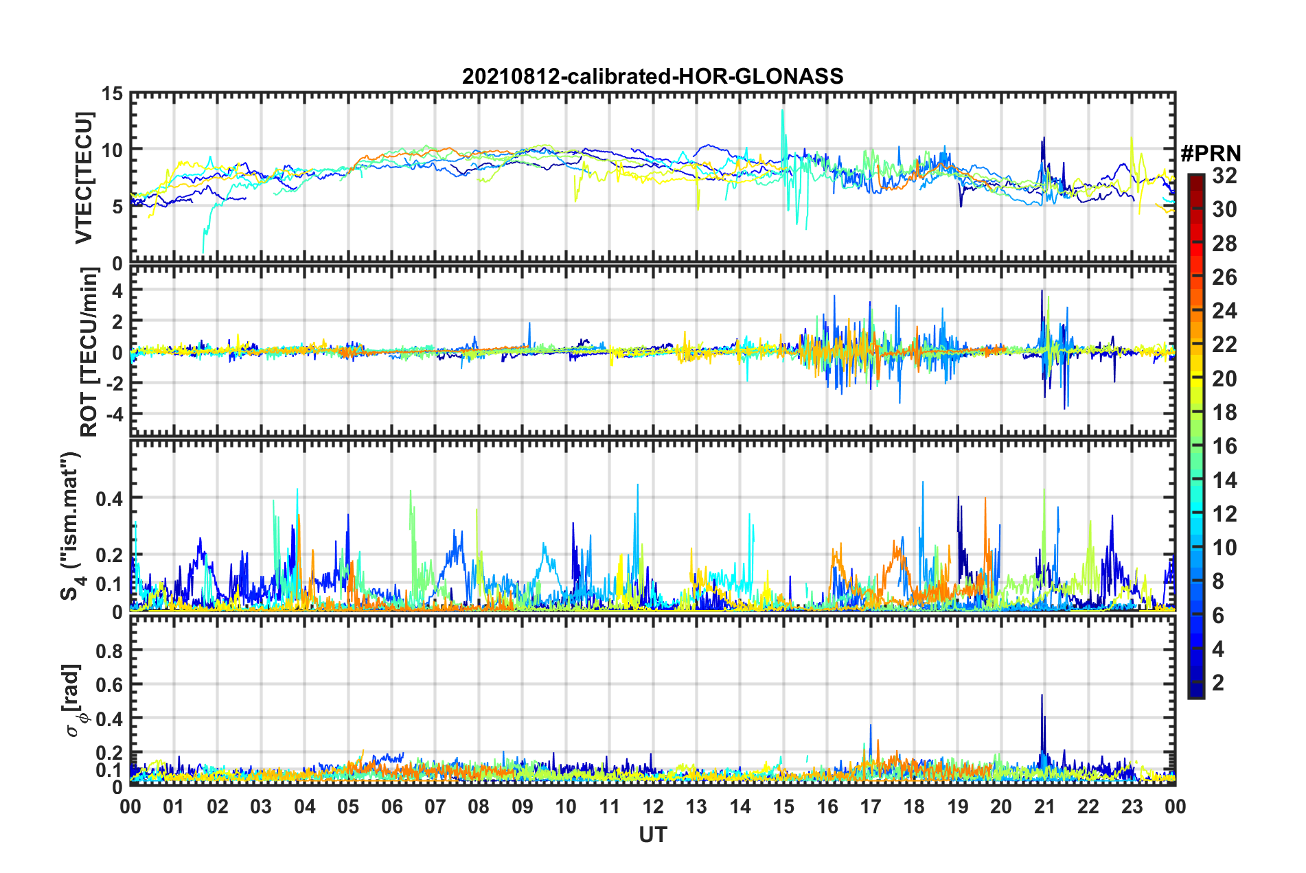
Task: Click the colorbar tick label 6
Action: pos(1218,616)
